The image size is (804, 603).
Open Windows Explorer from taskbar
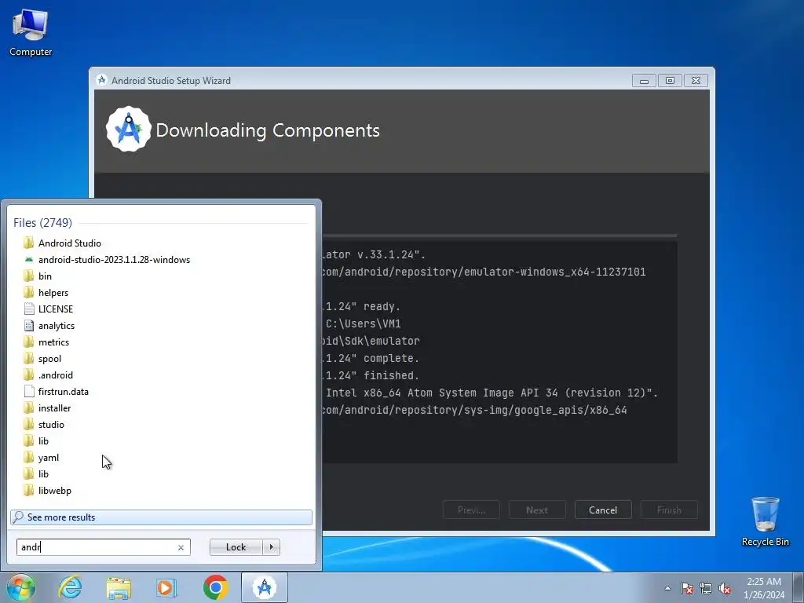(x=119, y=587)
